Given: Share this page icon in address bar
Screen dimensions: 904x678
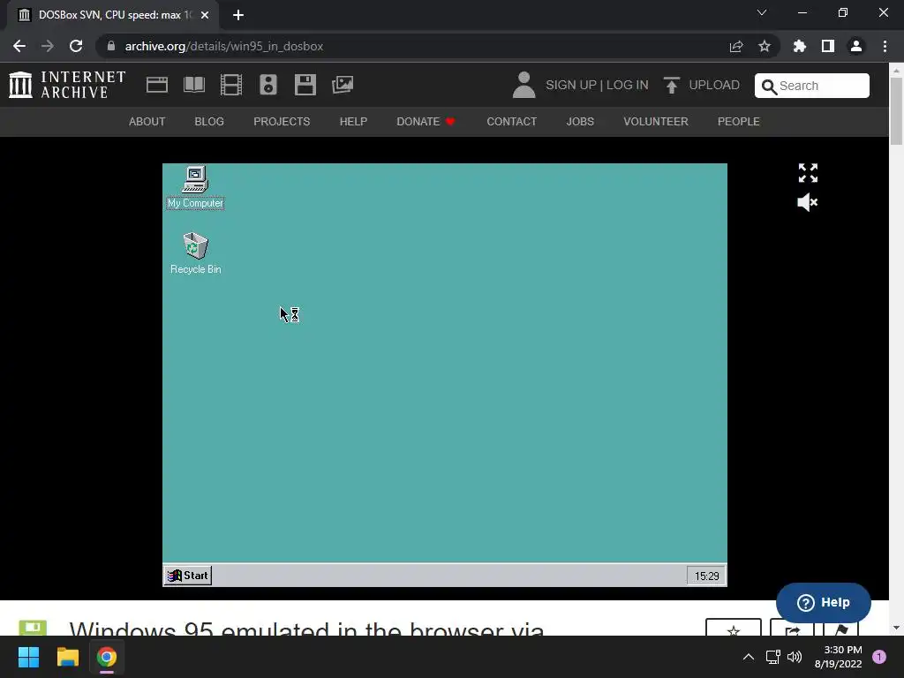Looking at the screenshot, I should (736, 46).
